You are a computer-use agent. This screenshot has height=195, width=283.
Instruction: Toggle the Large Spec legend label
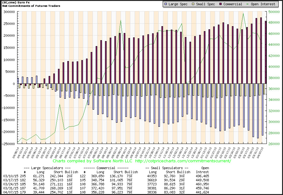click(x=178, y=4)
